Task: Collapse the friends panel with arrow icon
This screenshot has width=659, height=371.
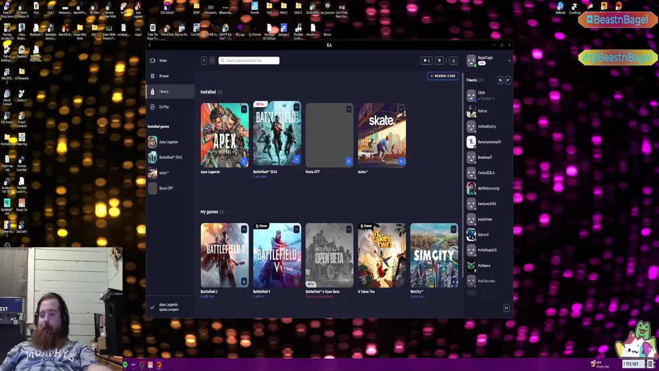Action: (x=506, y=308)
